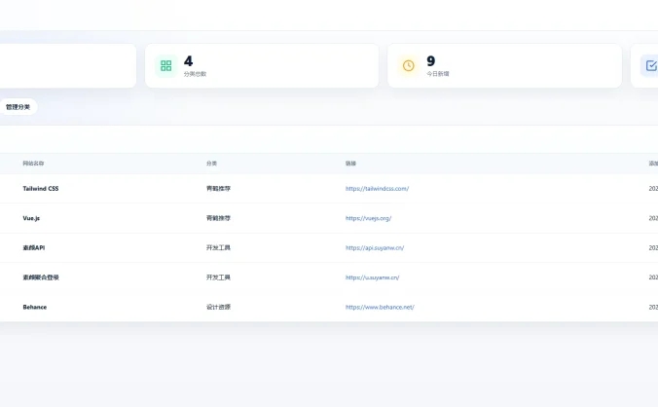Select the Tailwind CSS site name
This screenshot has width=658, height=407.
click(x=41, y=189)
